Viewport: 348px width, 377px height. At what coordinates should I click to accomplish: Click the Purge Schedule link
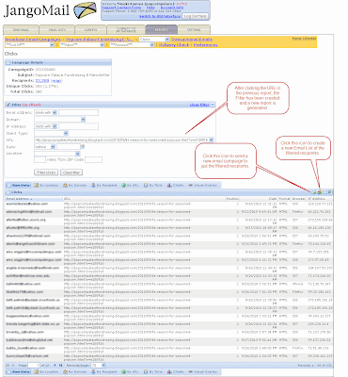304,39
